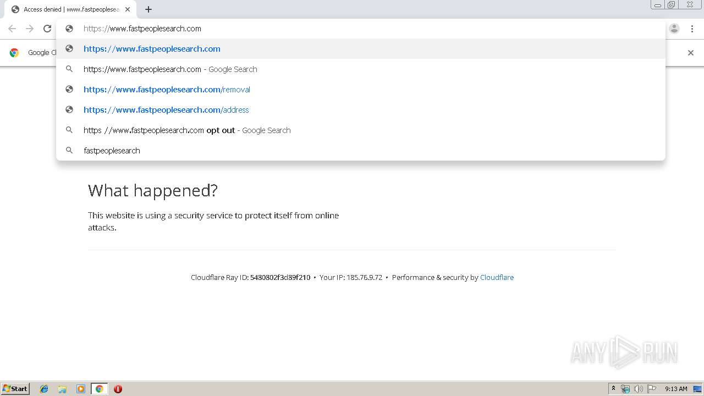
Task: Open the Chrome three-dot menu
Action: point(692,29)
